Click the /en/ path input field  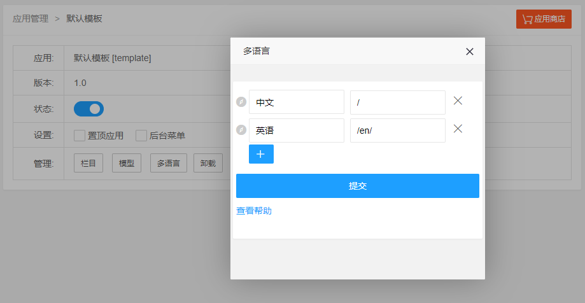click(397, 130)
